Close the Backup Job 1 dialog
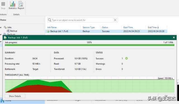 174,37
